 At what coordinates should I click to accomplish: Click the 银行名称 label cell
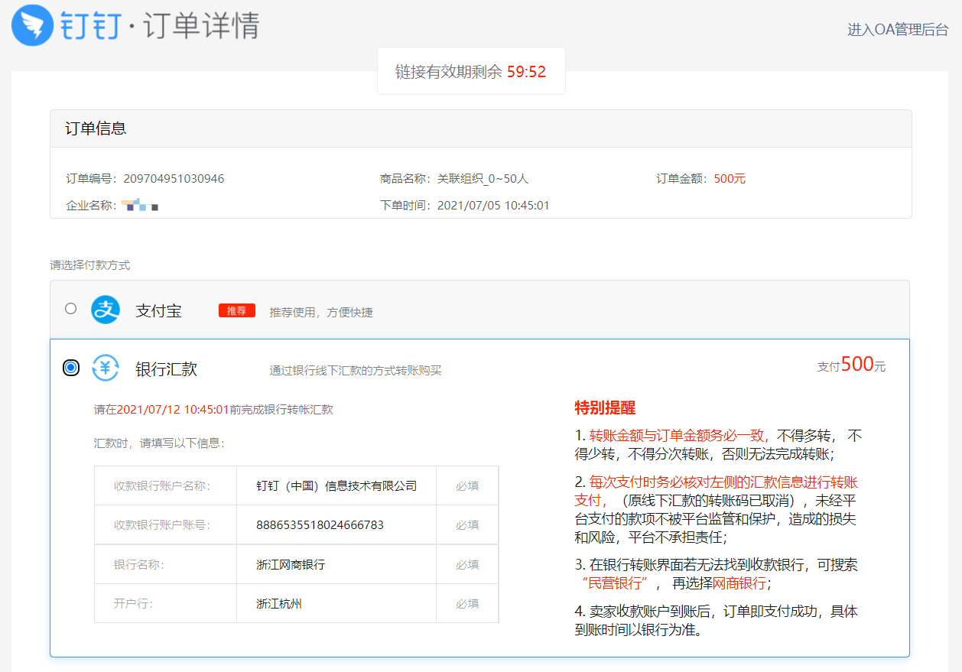coord(165,564)
